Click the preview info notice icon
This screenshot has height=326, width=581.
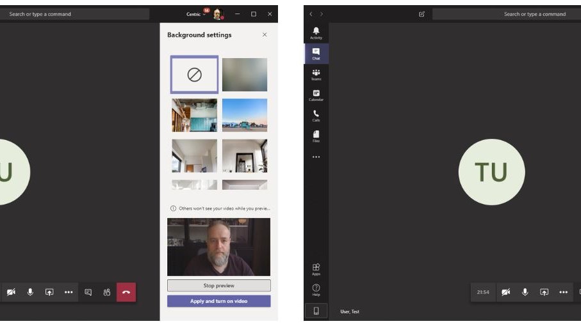[x=173, y=208]
